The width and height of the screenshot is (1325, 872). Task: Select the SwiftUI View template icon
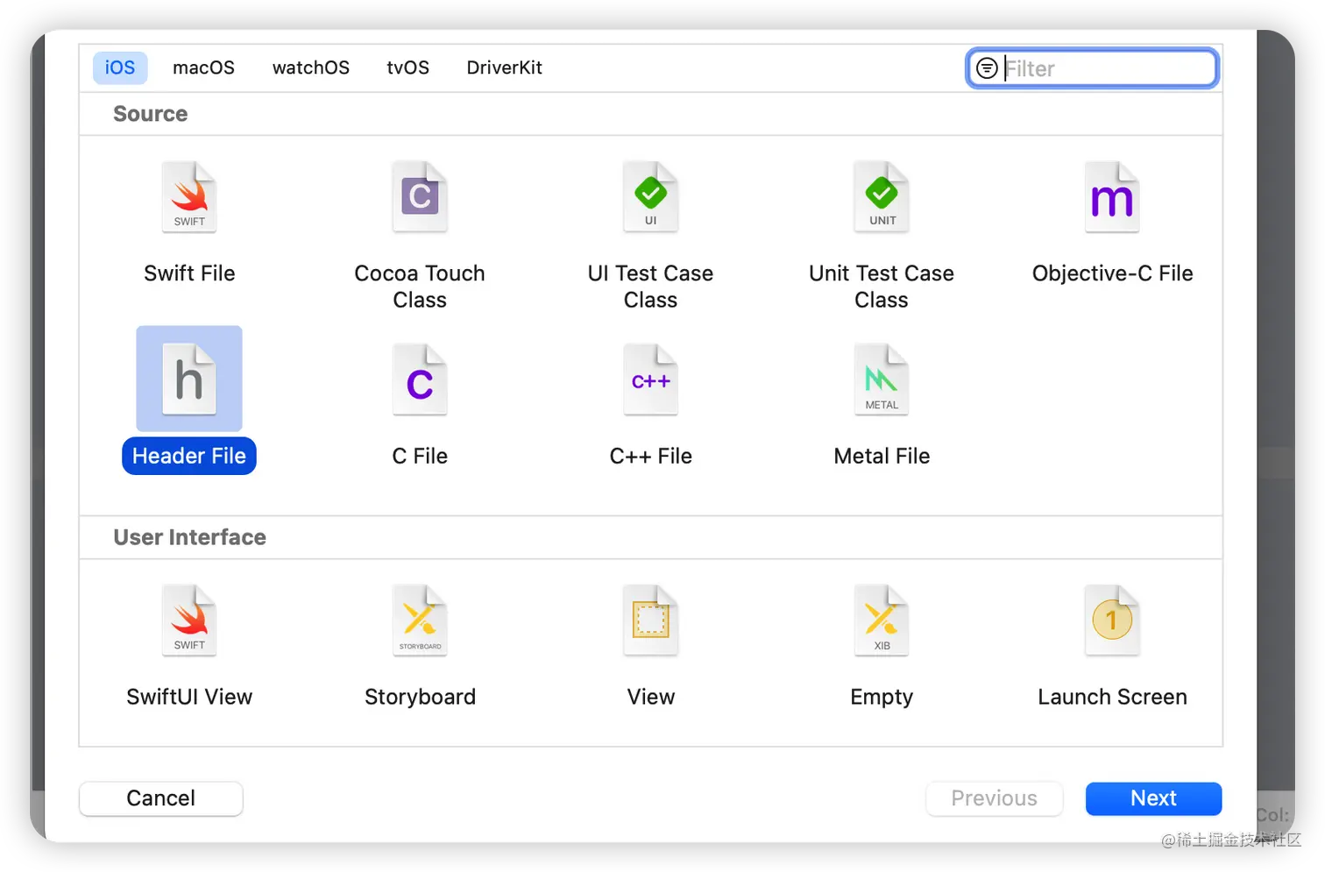189,620
